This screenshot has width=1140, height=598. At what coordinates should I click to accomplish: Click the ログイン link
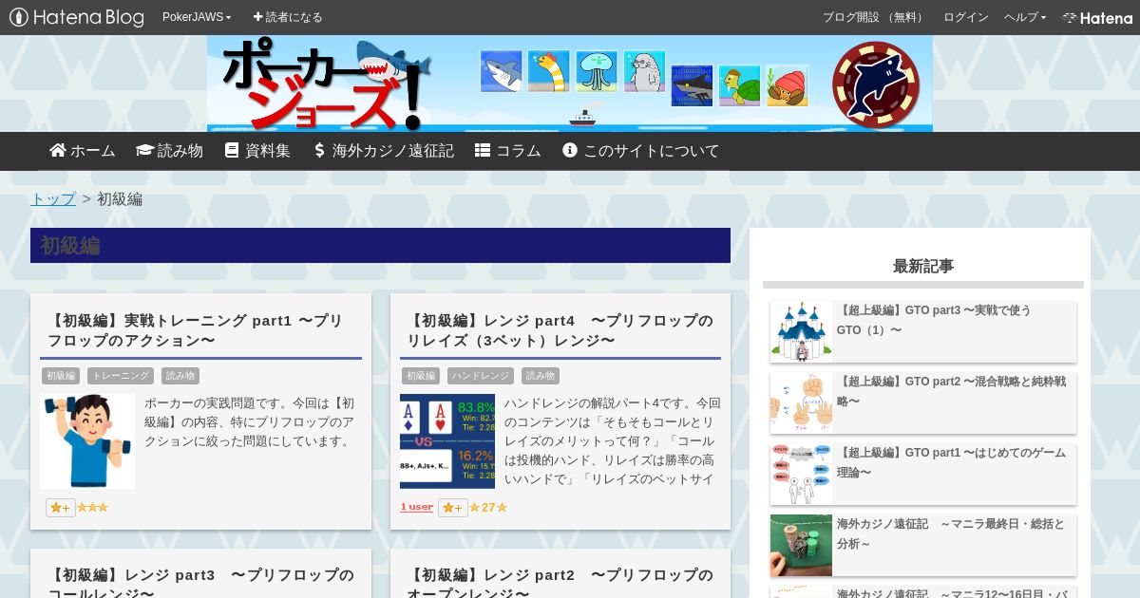tap(965, 17)
